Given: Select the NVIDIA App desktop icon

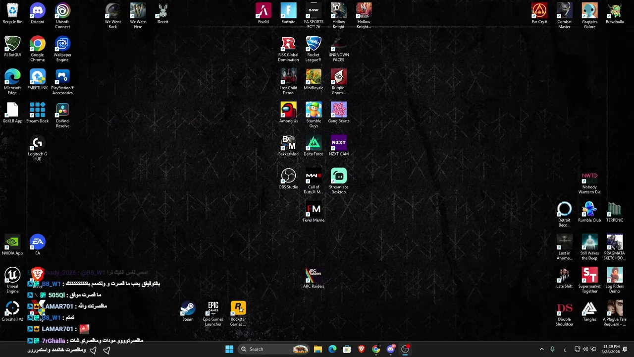Looking at the screenshot, I should (12, 245).
